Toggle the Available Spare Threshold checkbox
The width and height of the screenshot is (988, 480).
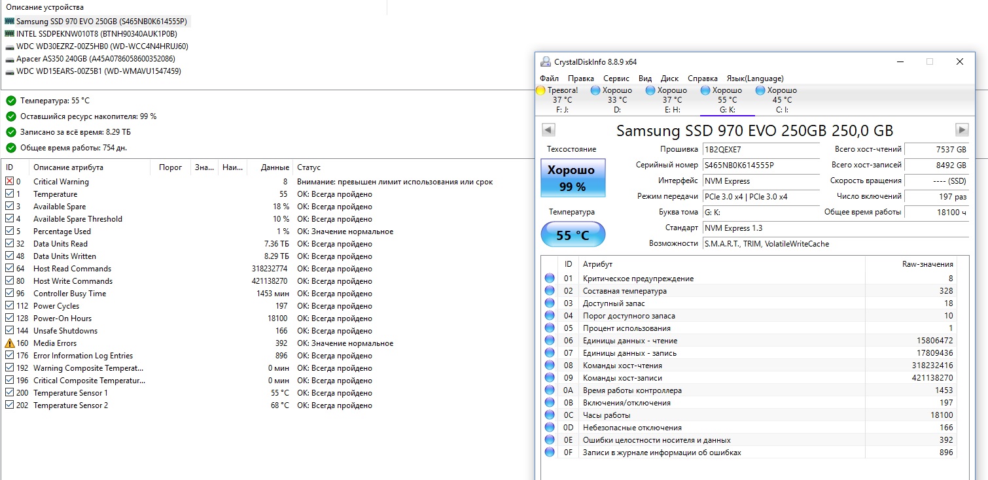[x=9, y=219]
